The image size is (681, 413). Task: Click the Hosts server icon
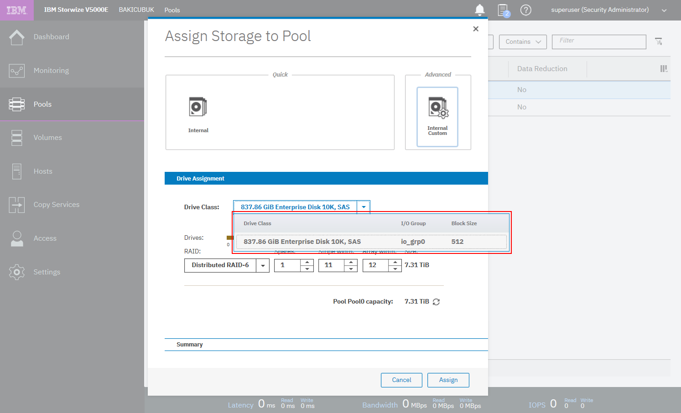click(17, 171)
